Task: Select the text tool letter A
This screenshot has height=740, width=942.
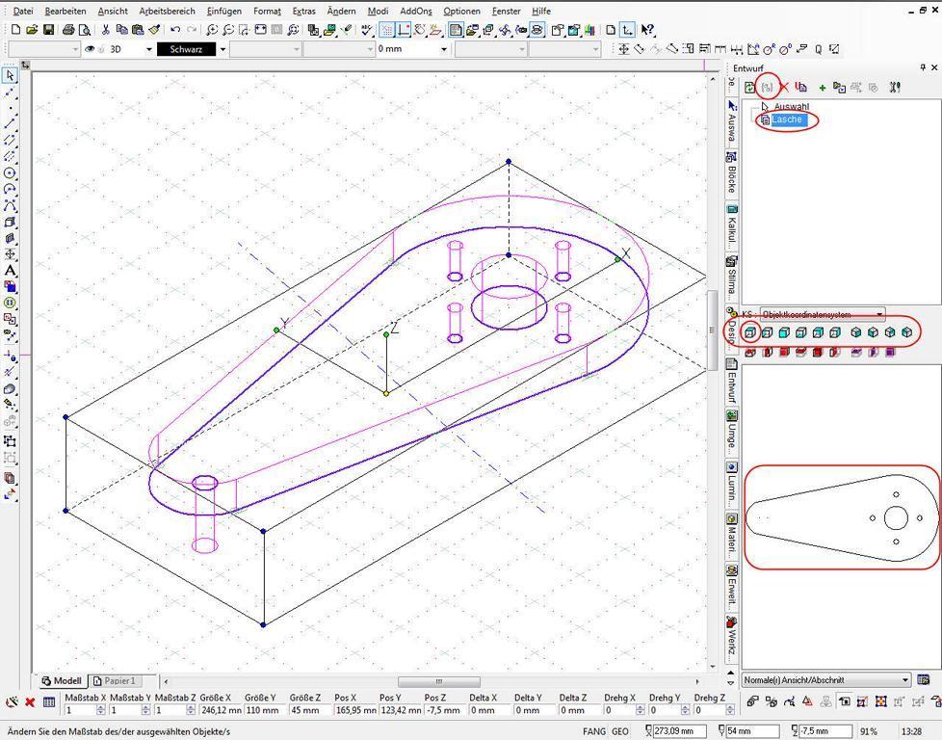Action: pyautogui.click(x=10, y=271)
